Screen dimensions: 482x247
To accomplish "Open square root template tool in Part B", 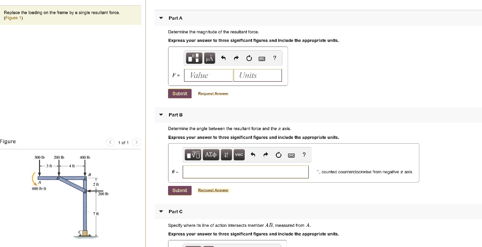I will (x=193, y=155).
